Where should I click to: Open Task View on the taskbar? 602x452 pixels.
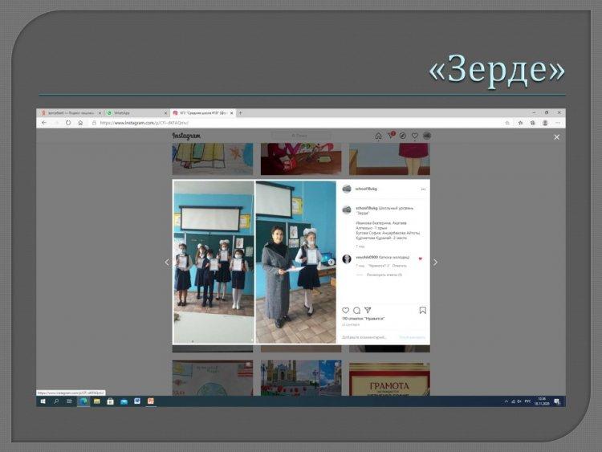click(x=70, y=401)
